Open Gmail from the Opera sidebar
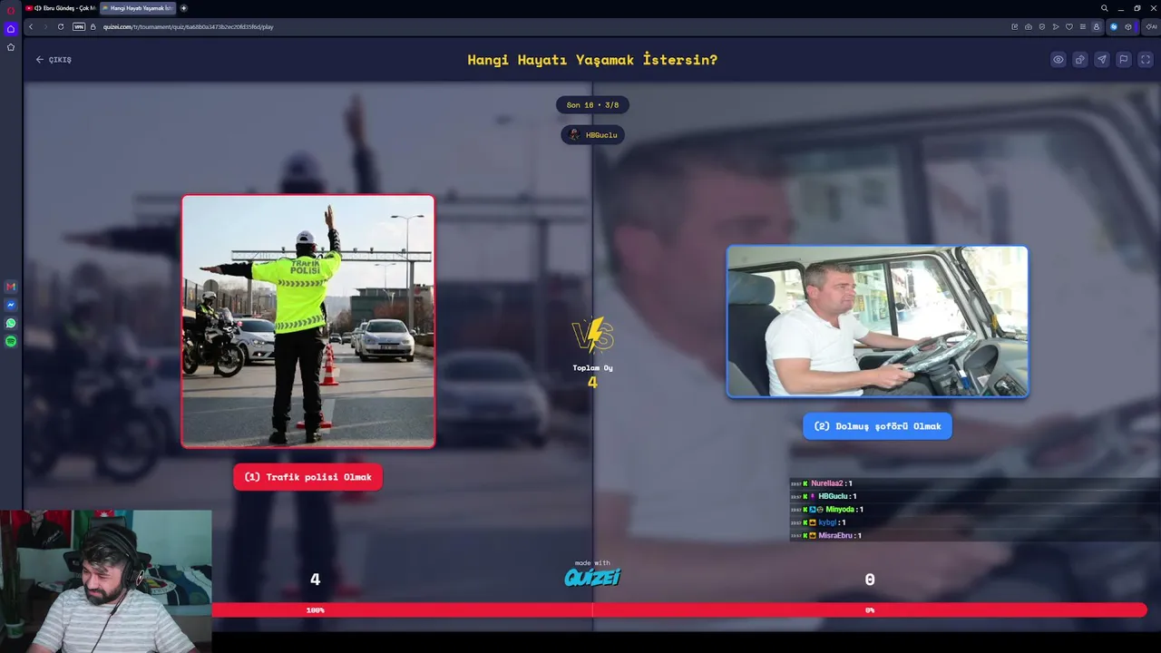The image size is (1161, 653). [11, 287]
